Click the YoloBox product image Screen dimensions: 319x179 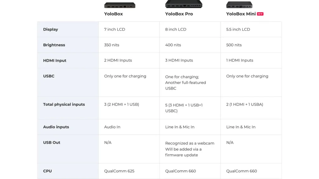120,5
